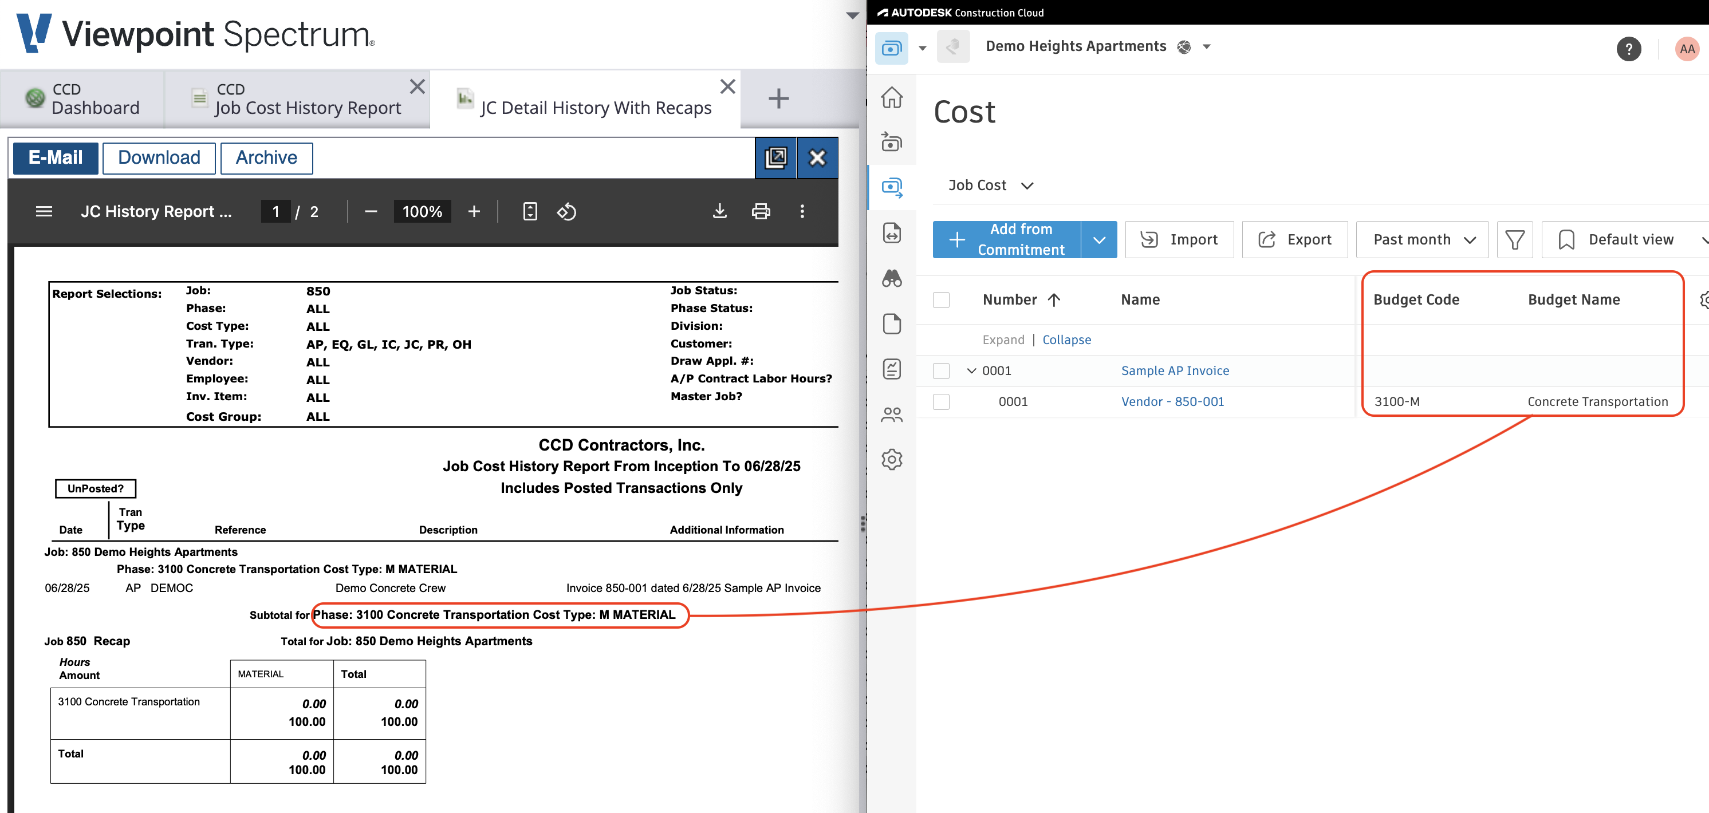
Task: Click the project globe icon
Action: click(1184, 47)
